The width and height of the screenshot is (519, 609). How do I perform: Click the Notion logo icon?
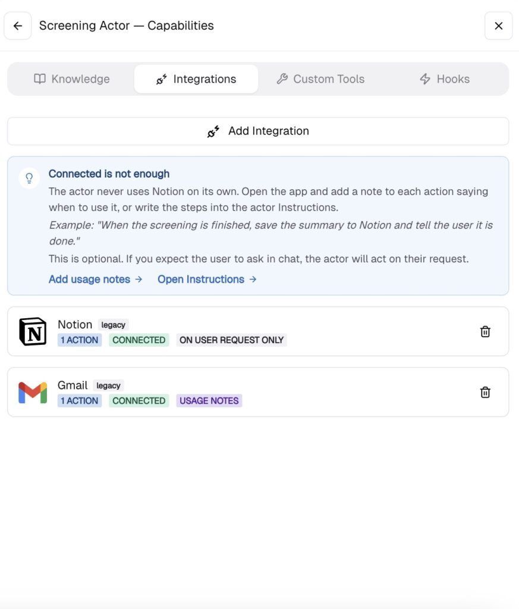pos(33,332)
